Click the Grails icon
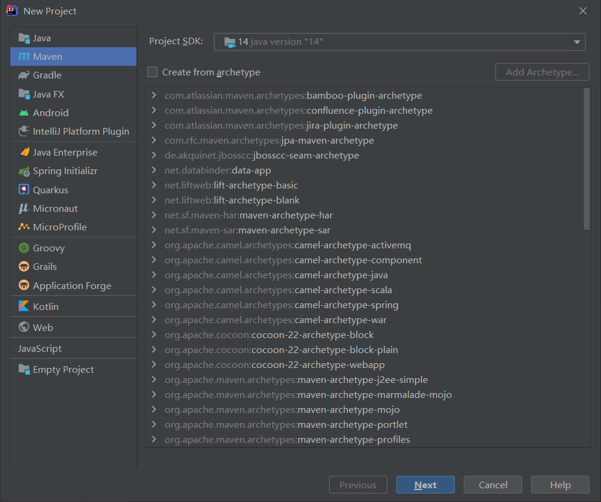 [x=24, y=266]
